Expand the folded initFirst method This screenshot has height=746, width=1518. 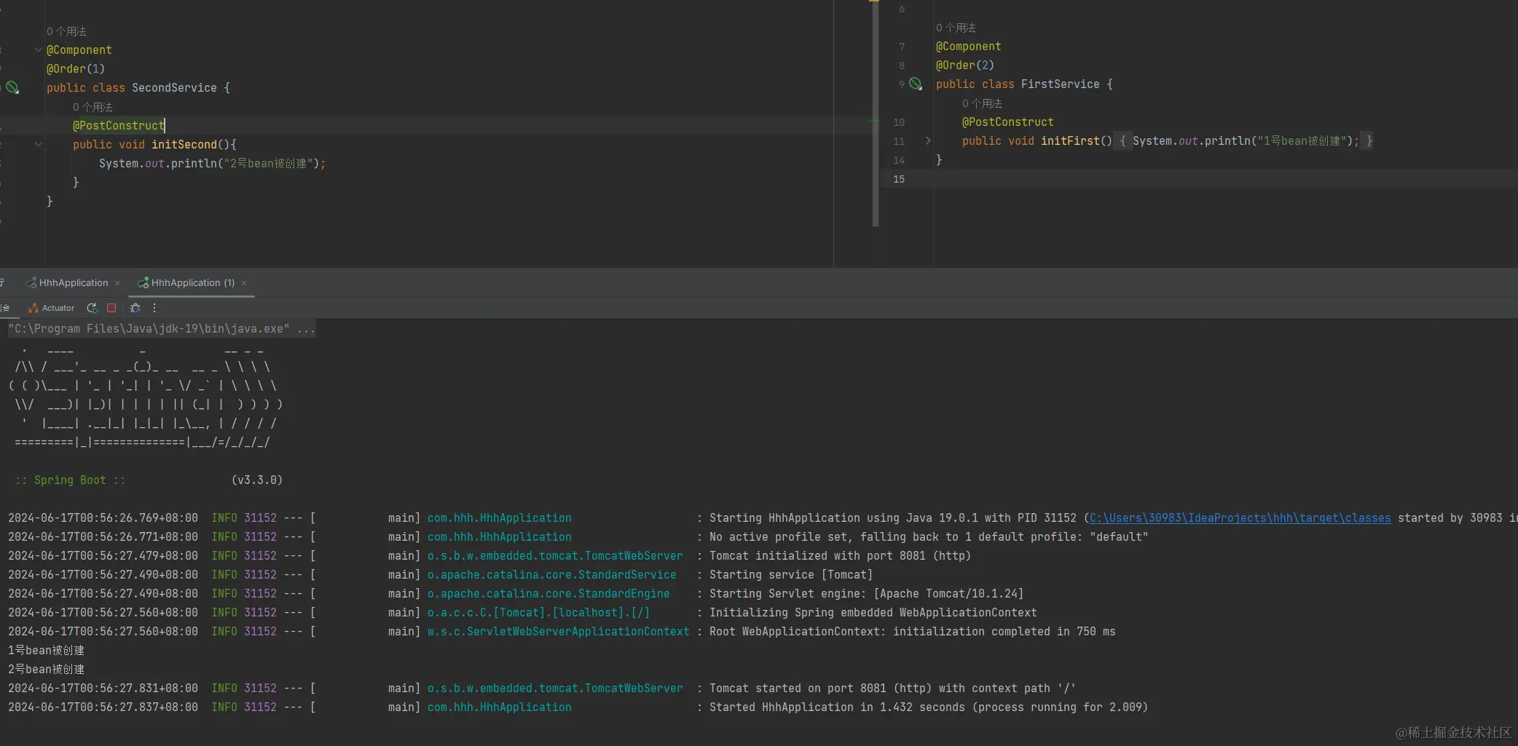tap(927, 141)
